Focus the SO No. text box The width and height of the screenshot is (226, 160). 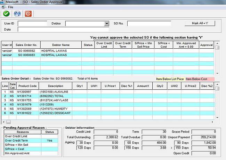click(149, 24)
